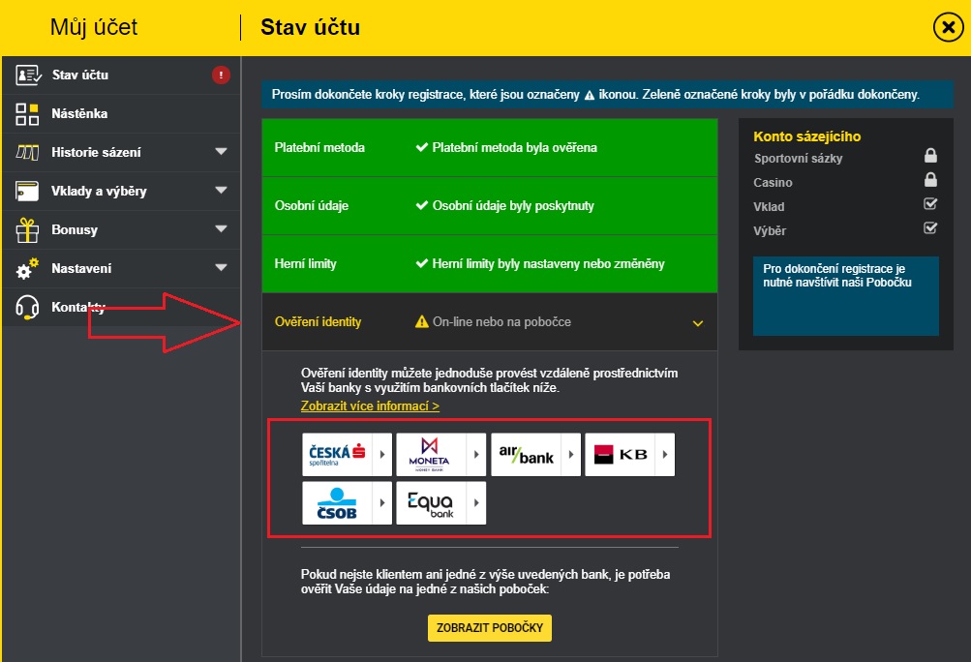Close the Můj účet panel
971x662 pixels.
948,27
